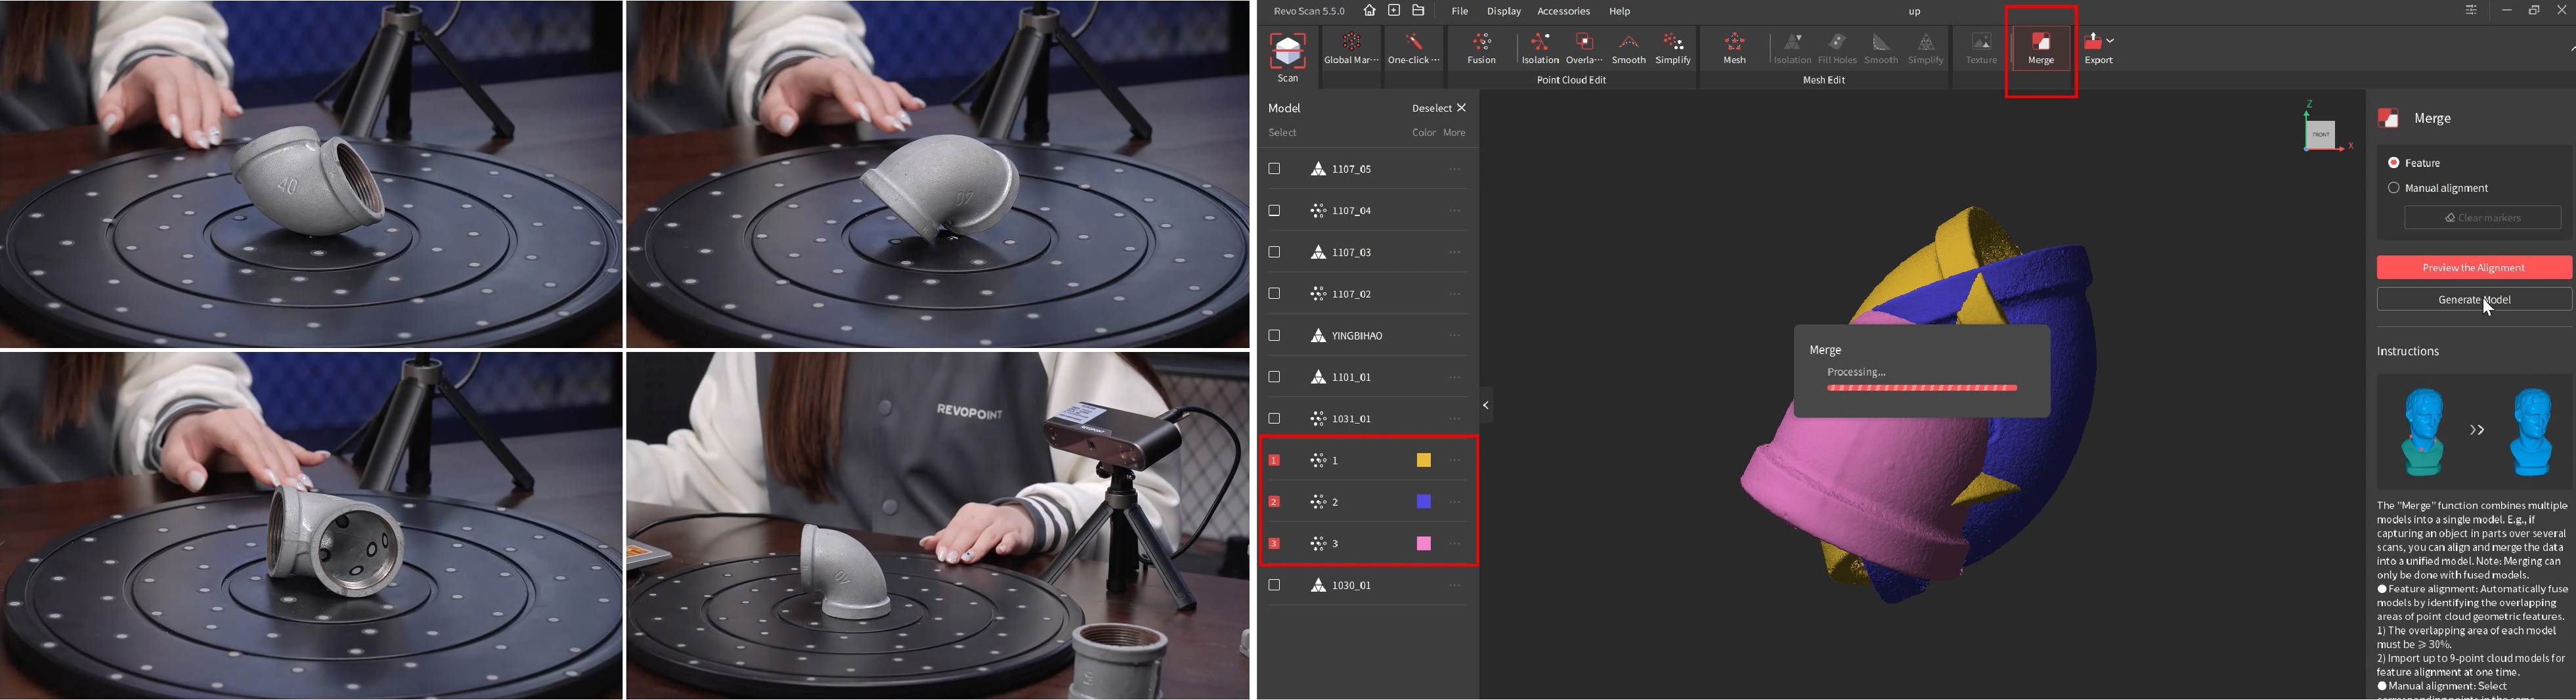The height and width of the screenshot is (700, 2576).
Task: Uncheck the numbered checkbox for model 1
Action: [1274, 461]
